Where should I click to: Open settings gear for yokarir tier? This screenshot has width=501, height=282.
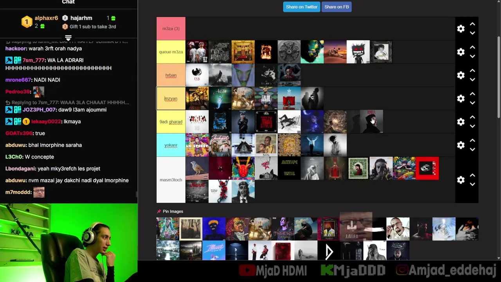461,145
